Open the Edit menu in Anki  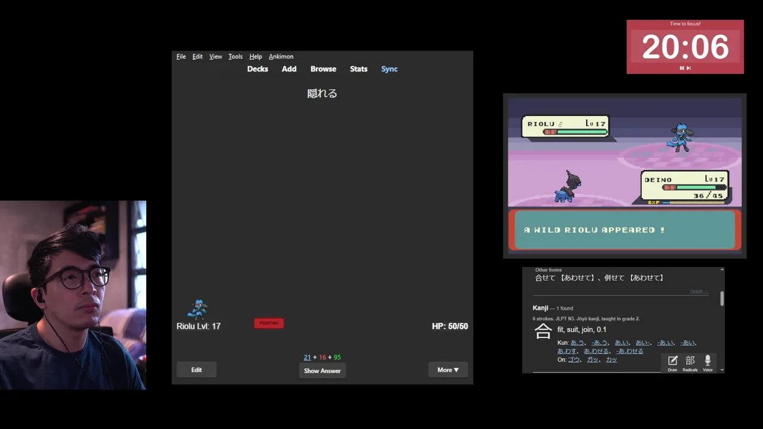pos(197,57)
